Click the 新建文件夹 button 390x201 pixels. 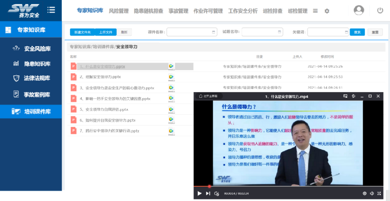point(82,32)
